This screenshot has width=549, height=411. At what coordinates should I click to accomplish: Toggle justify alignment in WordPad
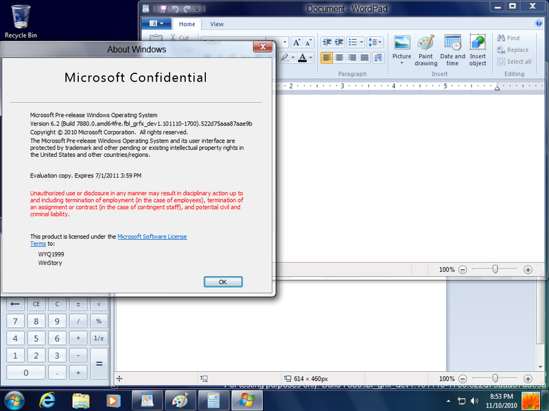tap(364, 58)
